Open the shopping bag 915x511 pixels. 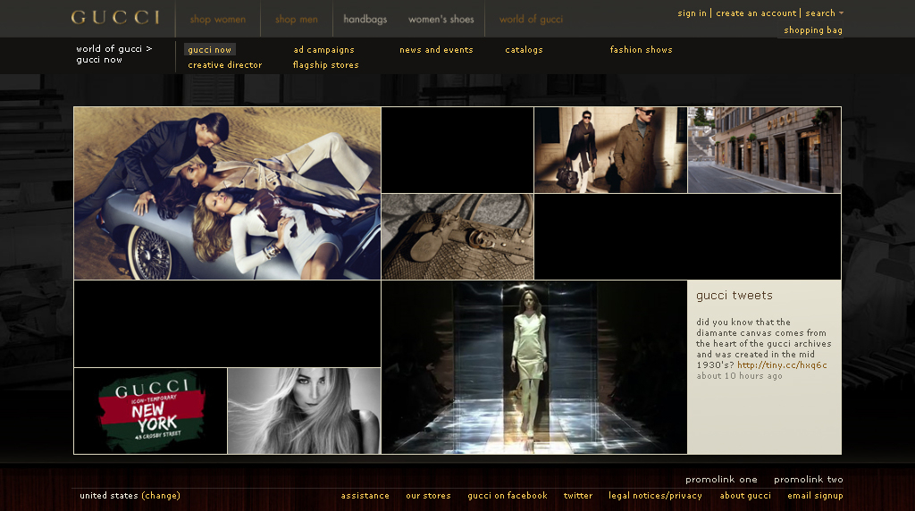pyautogui.click(x=813, y=29)
